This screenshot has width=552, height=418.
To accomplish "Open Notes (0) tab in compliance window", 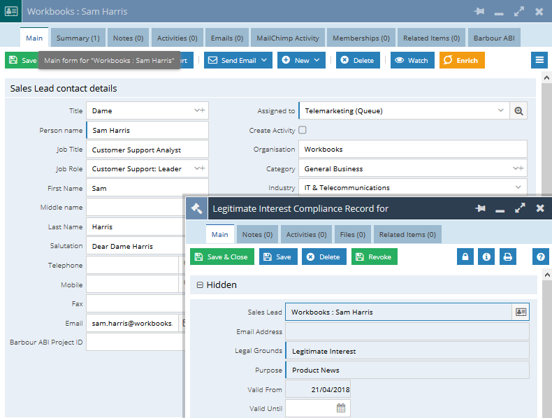I will click(x=257, y=235).
